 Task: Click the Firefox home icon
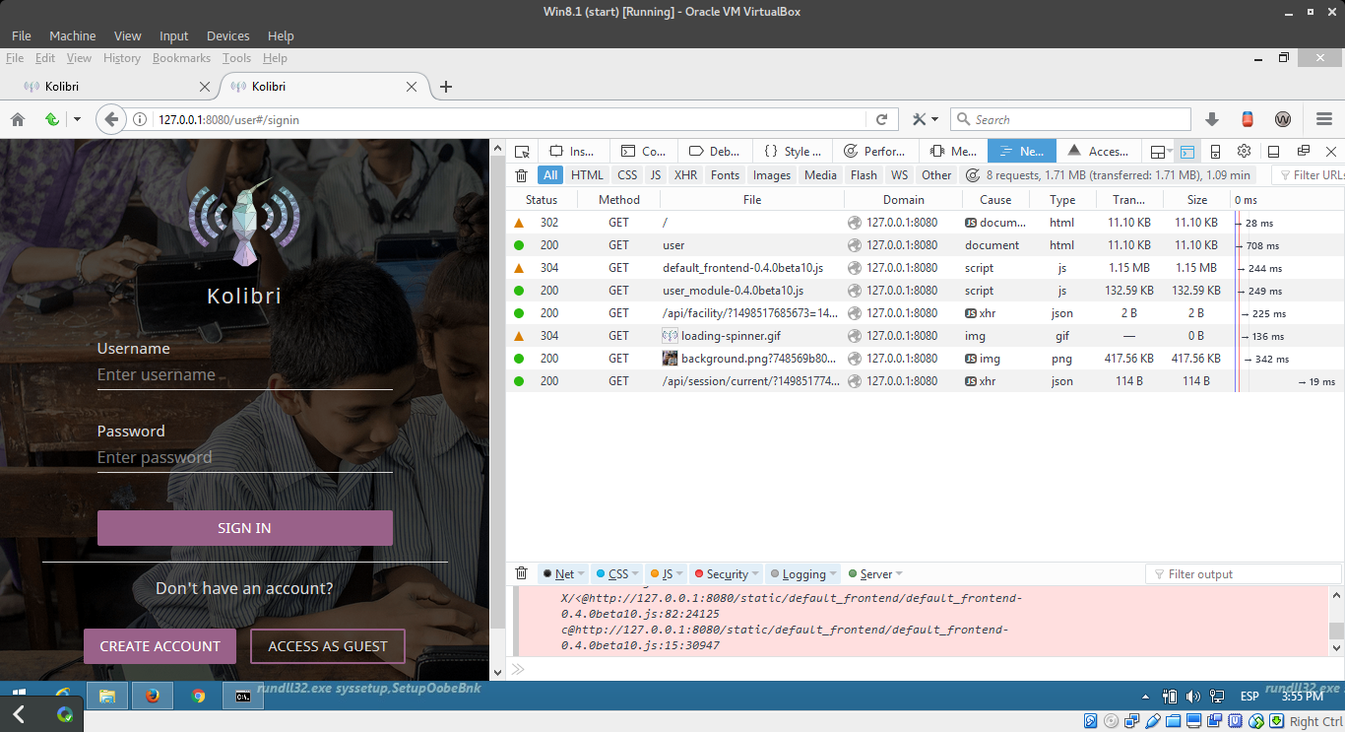pyautogui.click(x=18, y=119)
